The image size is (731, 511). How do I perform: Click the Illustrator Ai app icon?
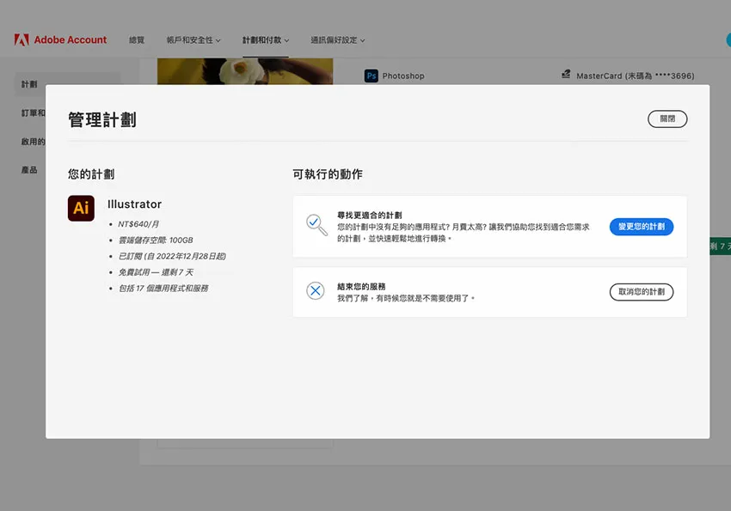coord(81,209)
